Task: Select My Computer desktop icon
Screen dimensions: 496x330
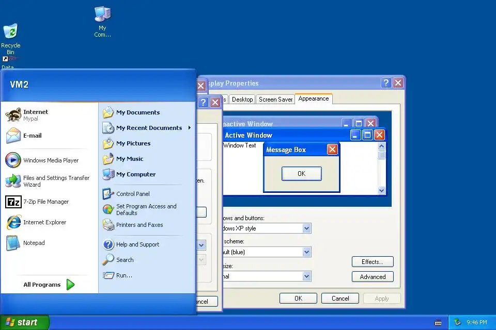Action: (102, 22)
